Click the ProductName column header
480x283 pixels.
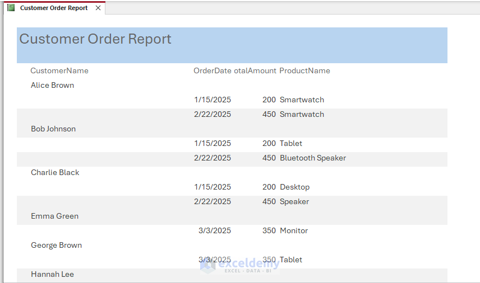[304, 70]
